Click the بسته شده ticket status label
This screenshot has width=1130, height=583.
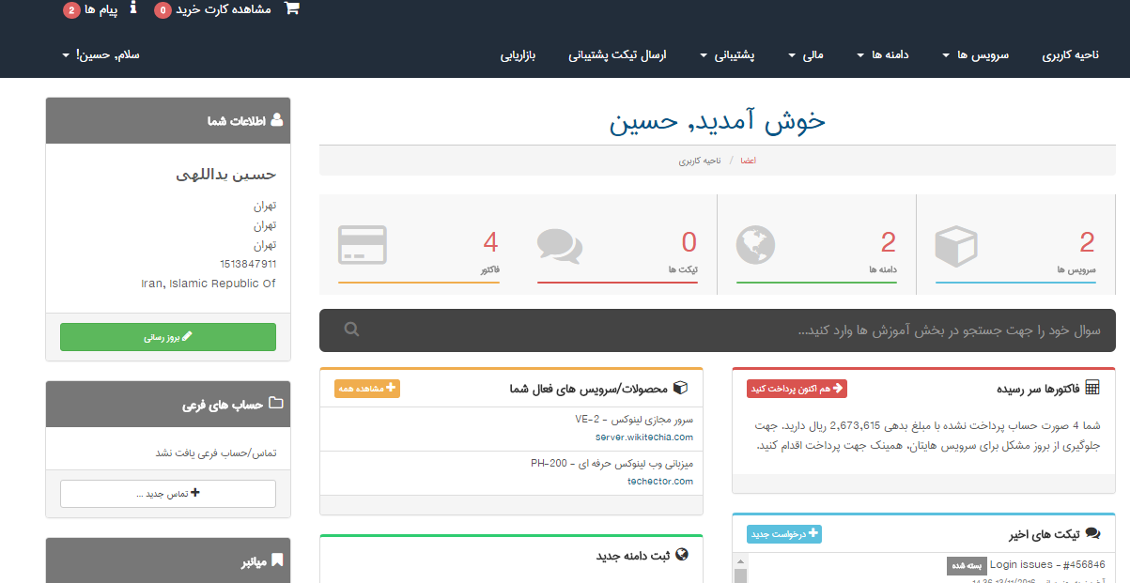(967, 566)
